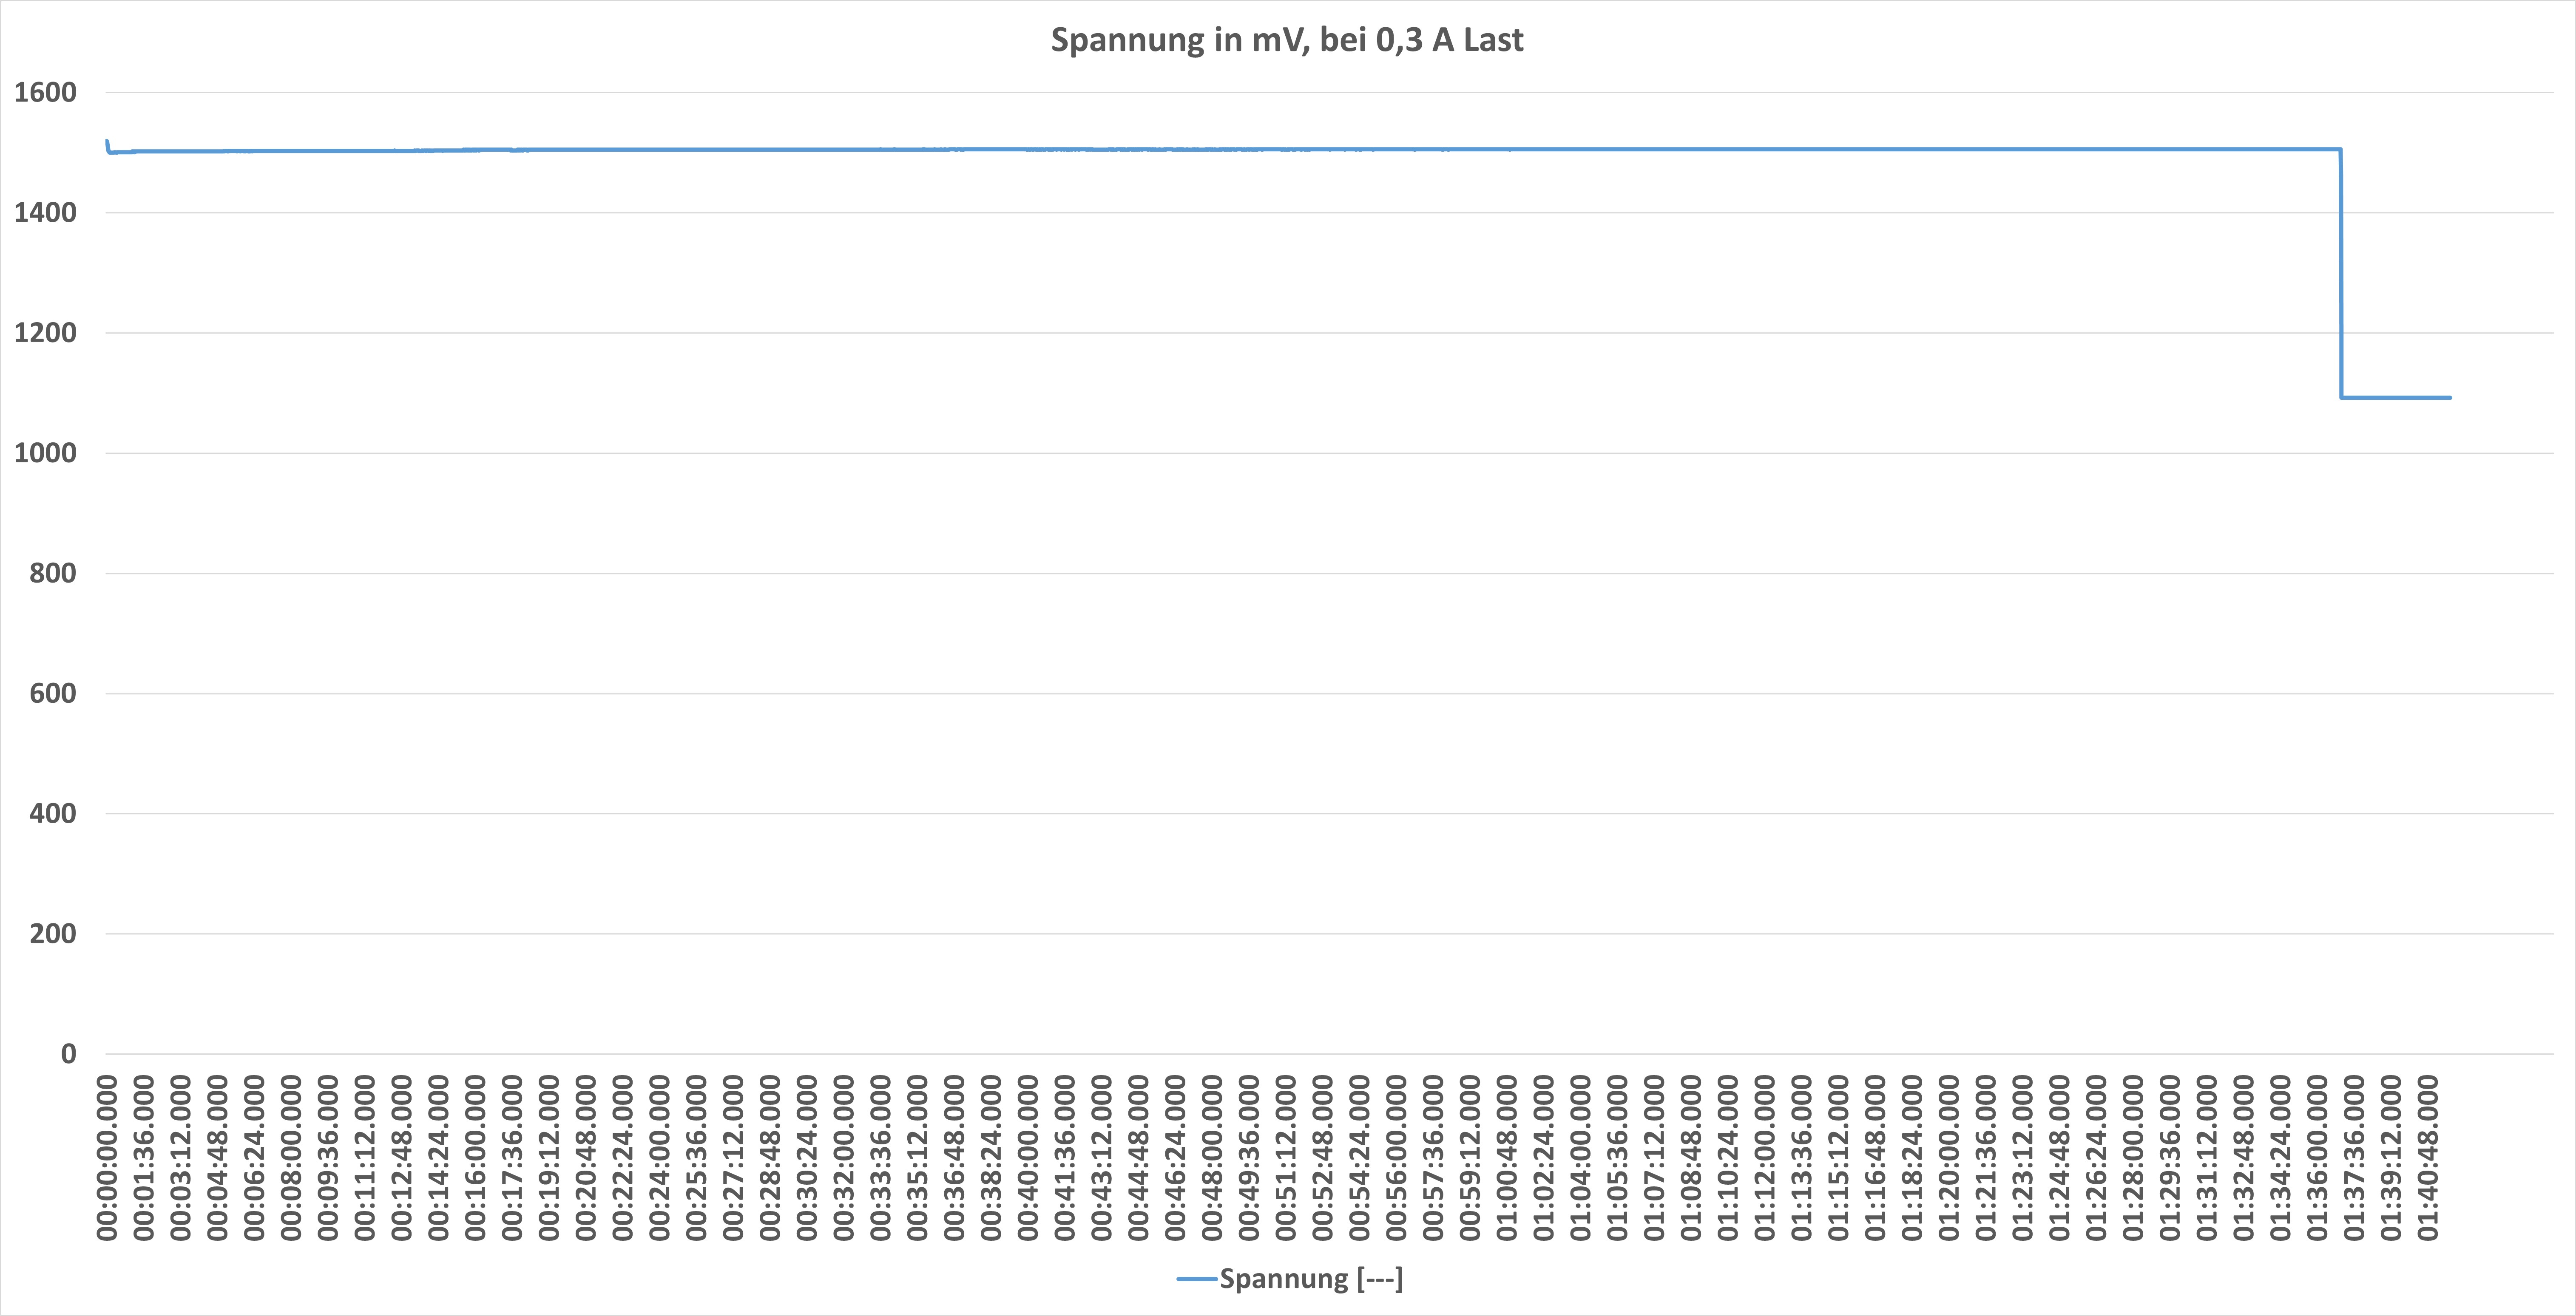The image size is (2576, 1316).
Task: Select the chart title 'Spannung in mV, bei 0,3 A Last'
Action: click(x=1287, y=40)
